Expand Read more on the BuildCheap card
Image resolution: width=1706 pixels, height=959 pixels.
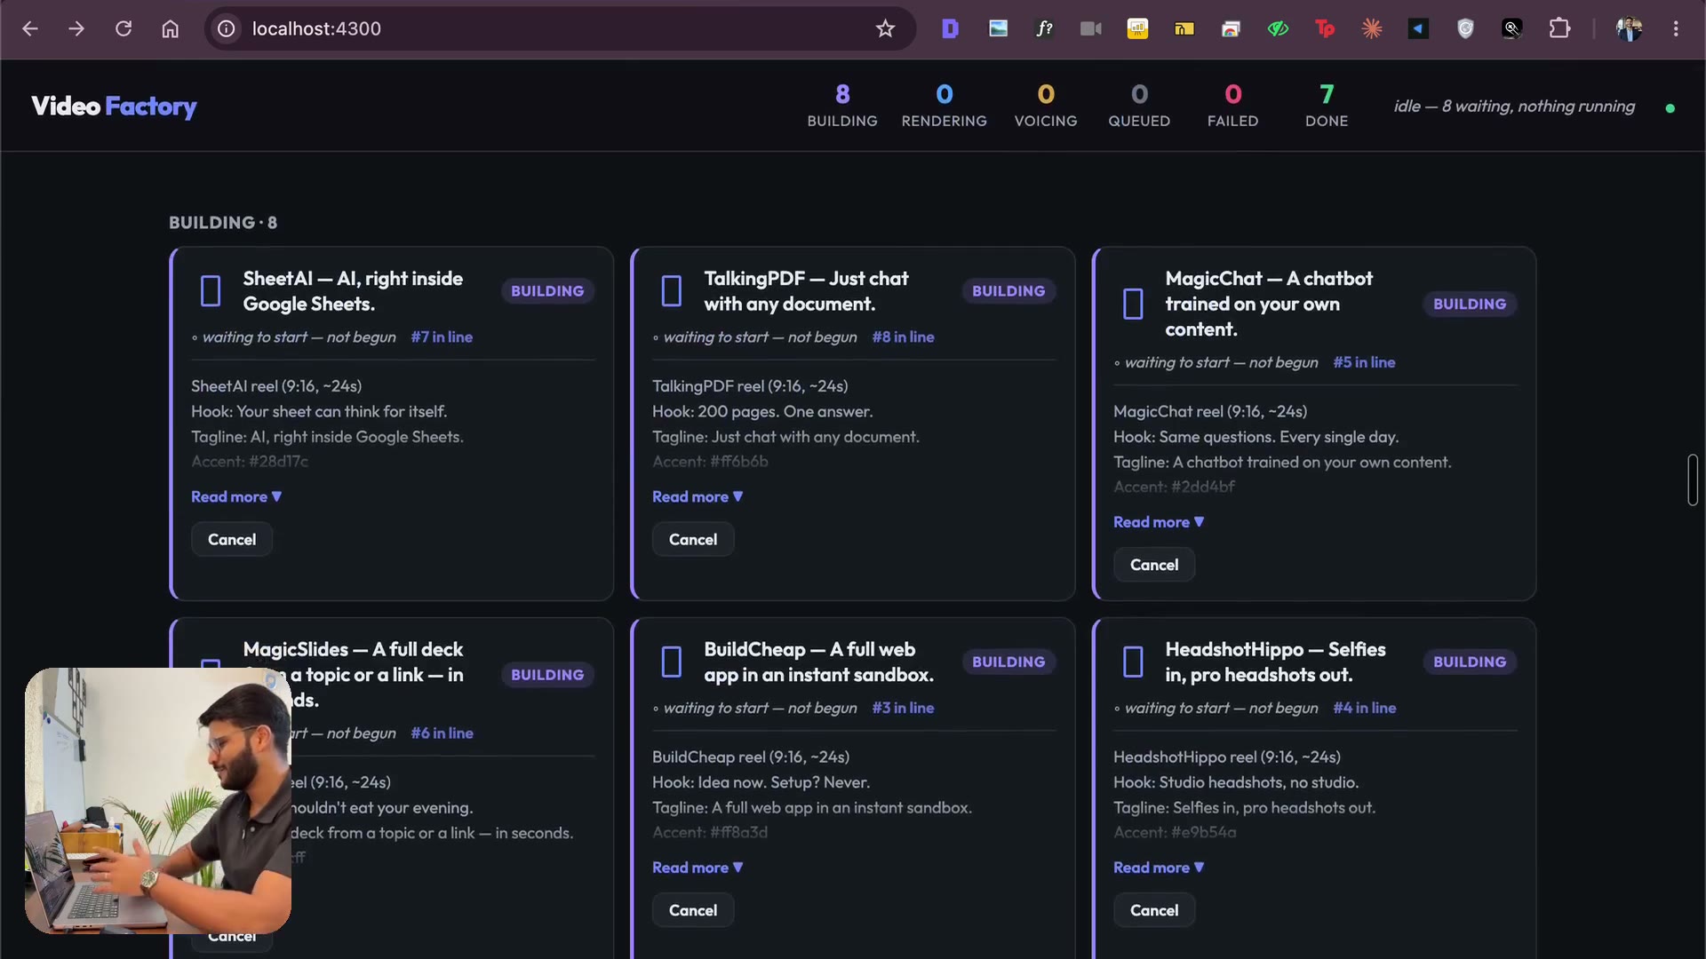click(x=698, y=868)
